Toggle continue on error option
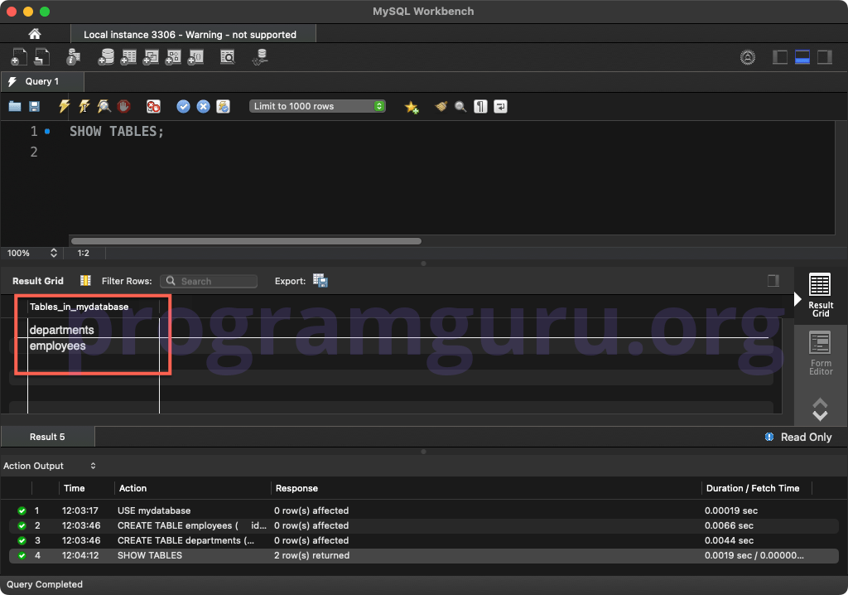The image size is (848, 595). click(153, 106)
